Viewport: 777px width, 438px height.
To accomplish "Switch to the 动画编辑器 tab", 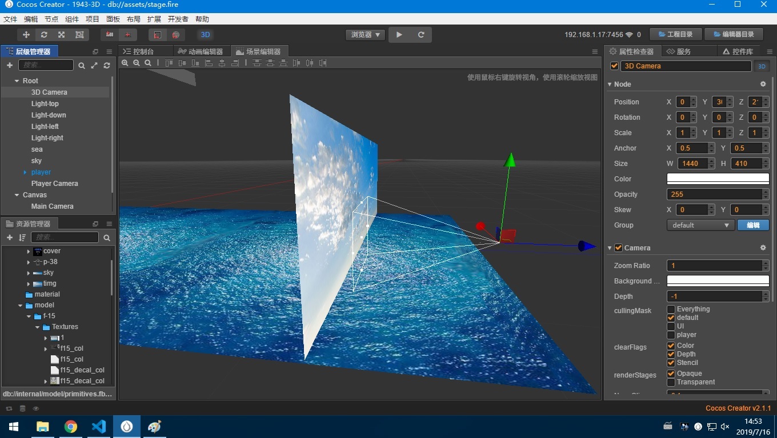I will 201,51.
